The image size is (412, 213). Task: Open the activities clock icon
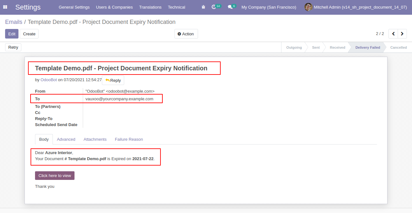pos(214,7)
